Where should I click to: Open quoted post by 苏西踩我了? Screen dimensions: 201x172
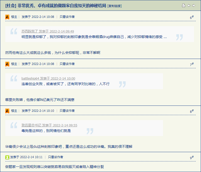pyautogui.click(x=48, y=31)
